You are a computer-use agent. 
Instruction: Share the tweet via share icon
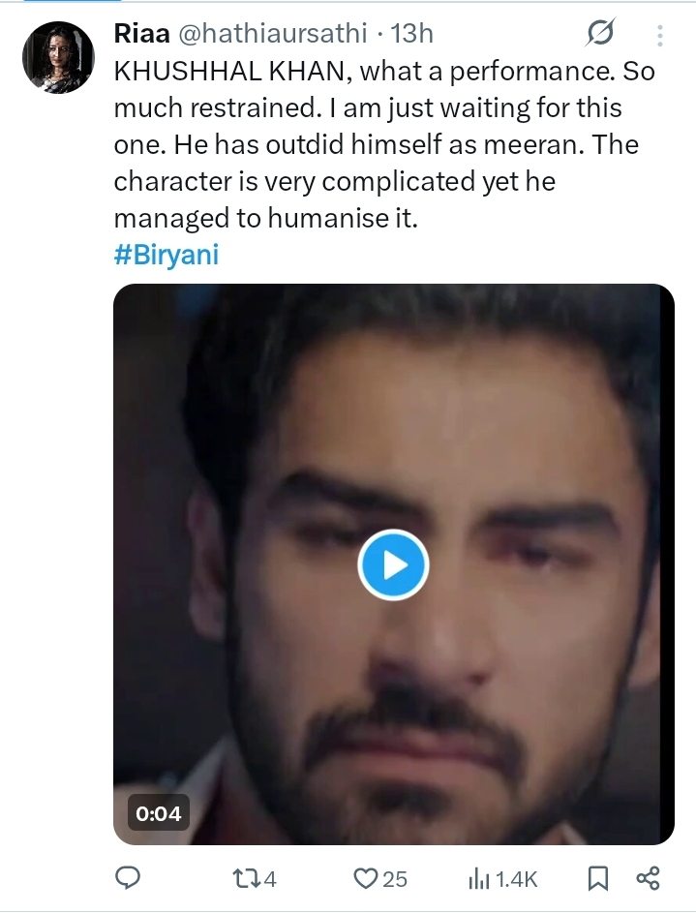pyautogui.click(x=648, y=878)
